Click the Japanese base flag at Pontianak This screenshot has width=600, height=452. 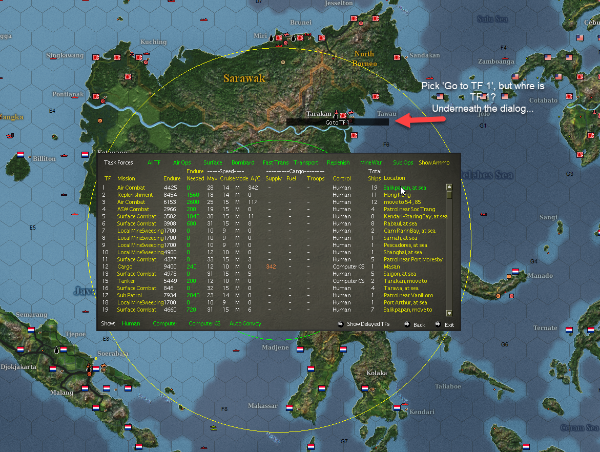(96, 96)
